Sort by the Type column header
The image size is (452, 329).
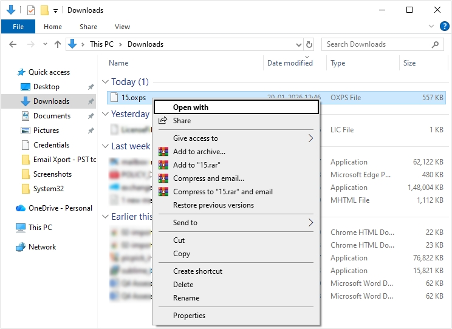click(338, 63)
